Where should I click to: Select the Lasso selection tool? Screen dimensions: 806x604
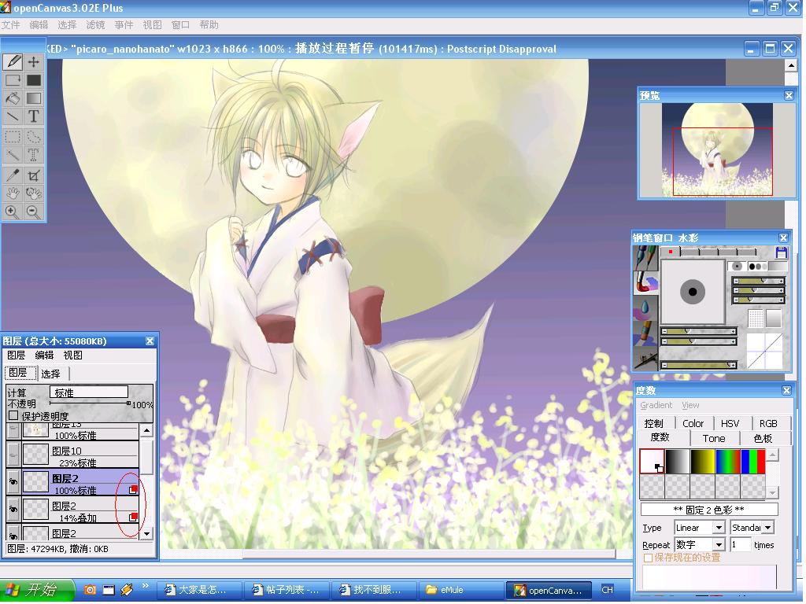pyautogui.click(x=34, y=137)
